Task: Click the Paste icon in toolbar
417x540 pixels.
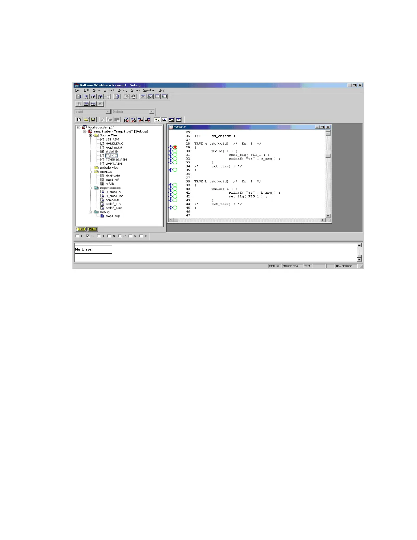Action: tap(117, 120)
